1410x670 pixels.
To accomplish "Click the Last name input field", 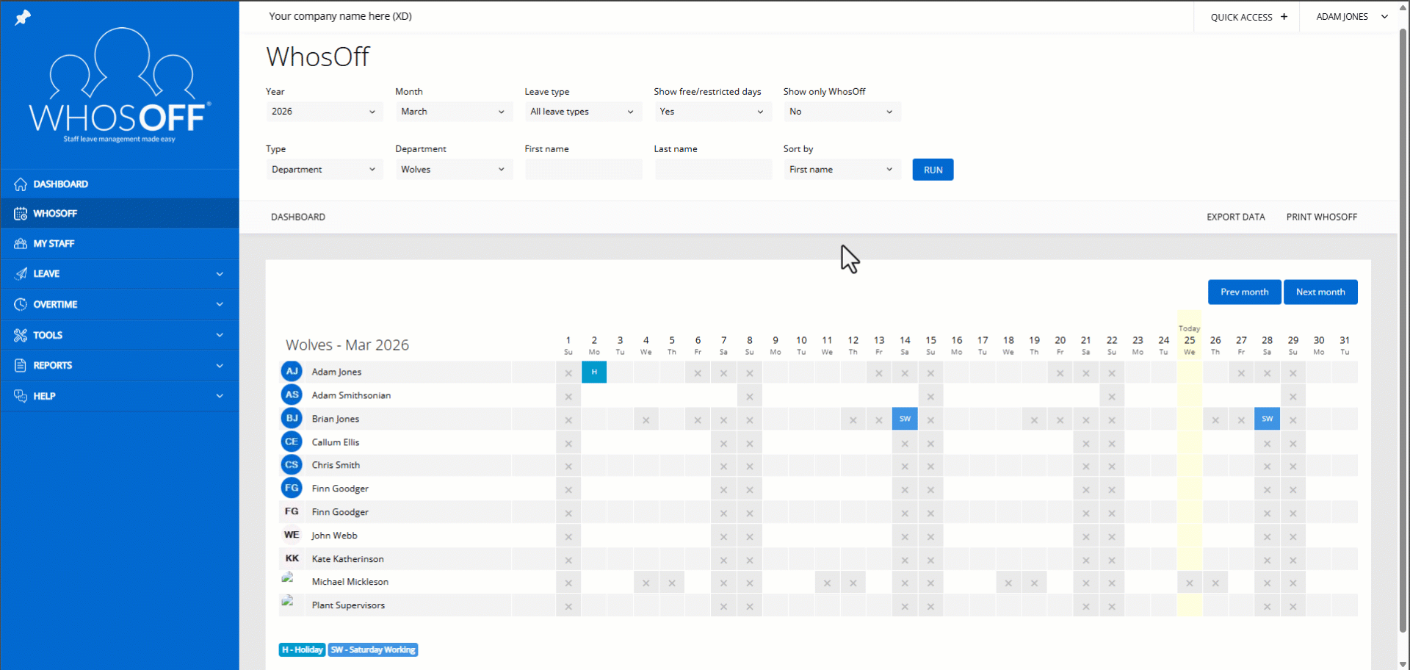I will tap(713, 170).
